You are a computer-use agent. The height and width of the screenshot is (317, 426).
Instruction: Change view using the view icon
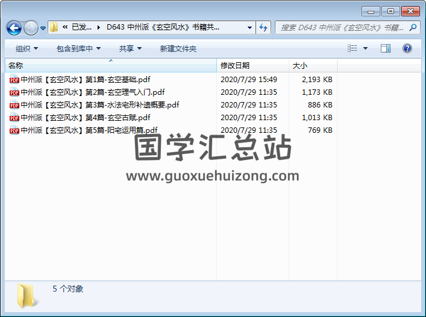pos(352,48)
